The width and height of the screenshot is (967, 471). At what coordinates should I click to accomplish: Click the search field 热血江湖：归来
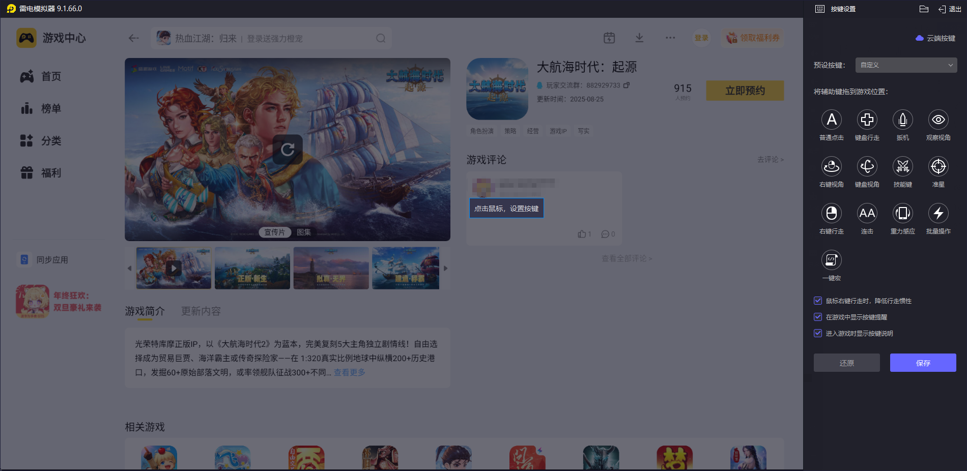pyautogui.click(x=271, y=38)
